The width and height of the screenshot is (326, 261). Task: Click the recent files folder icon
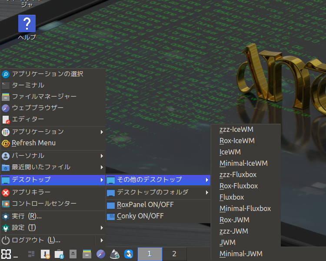pos(6,167)
